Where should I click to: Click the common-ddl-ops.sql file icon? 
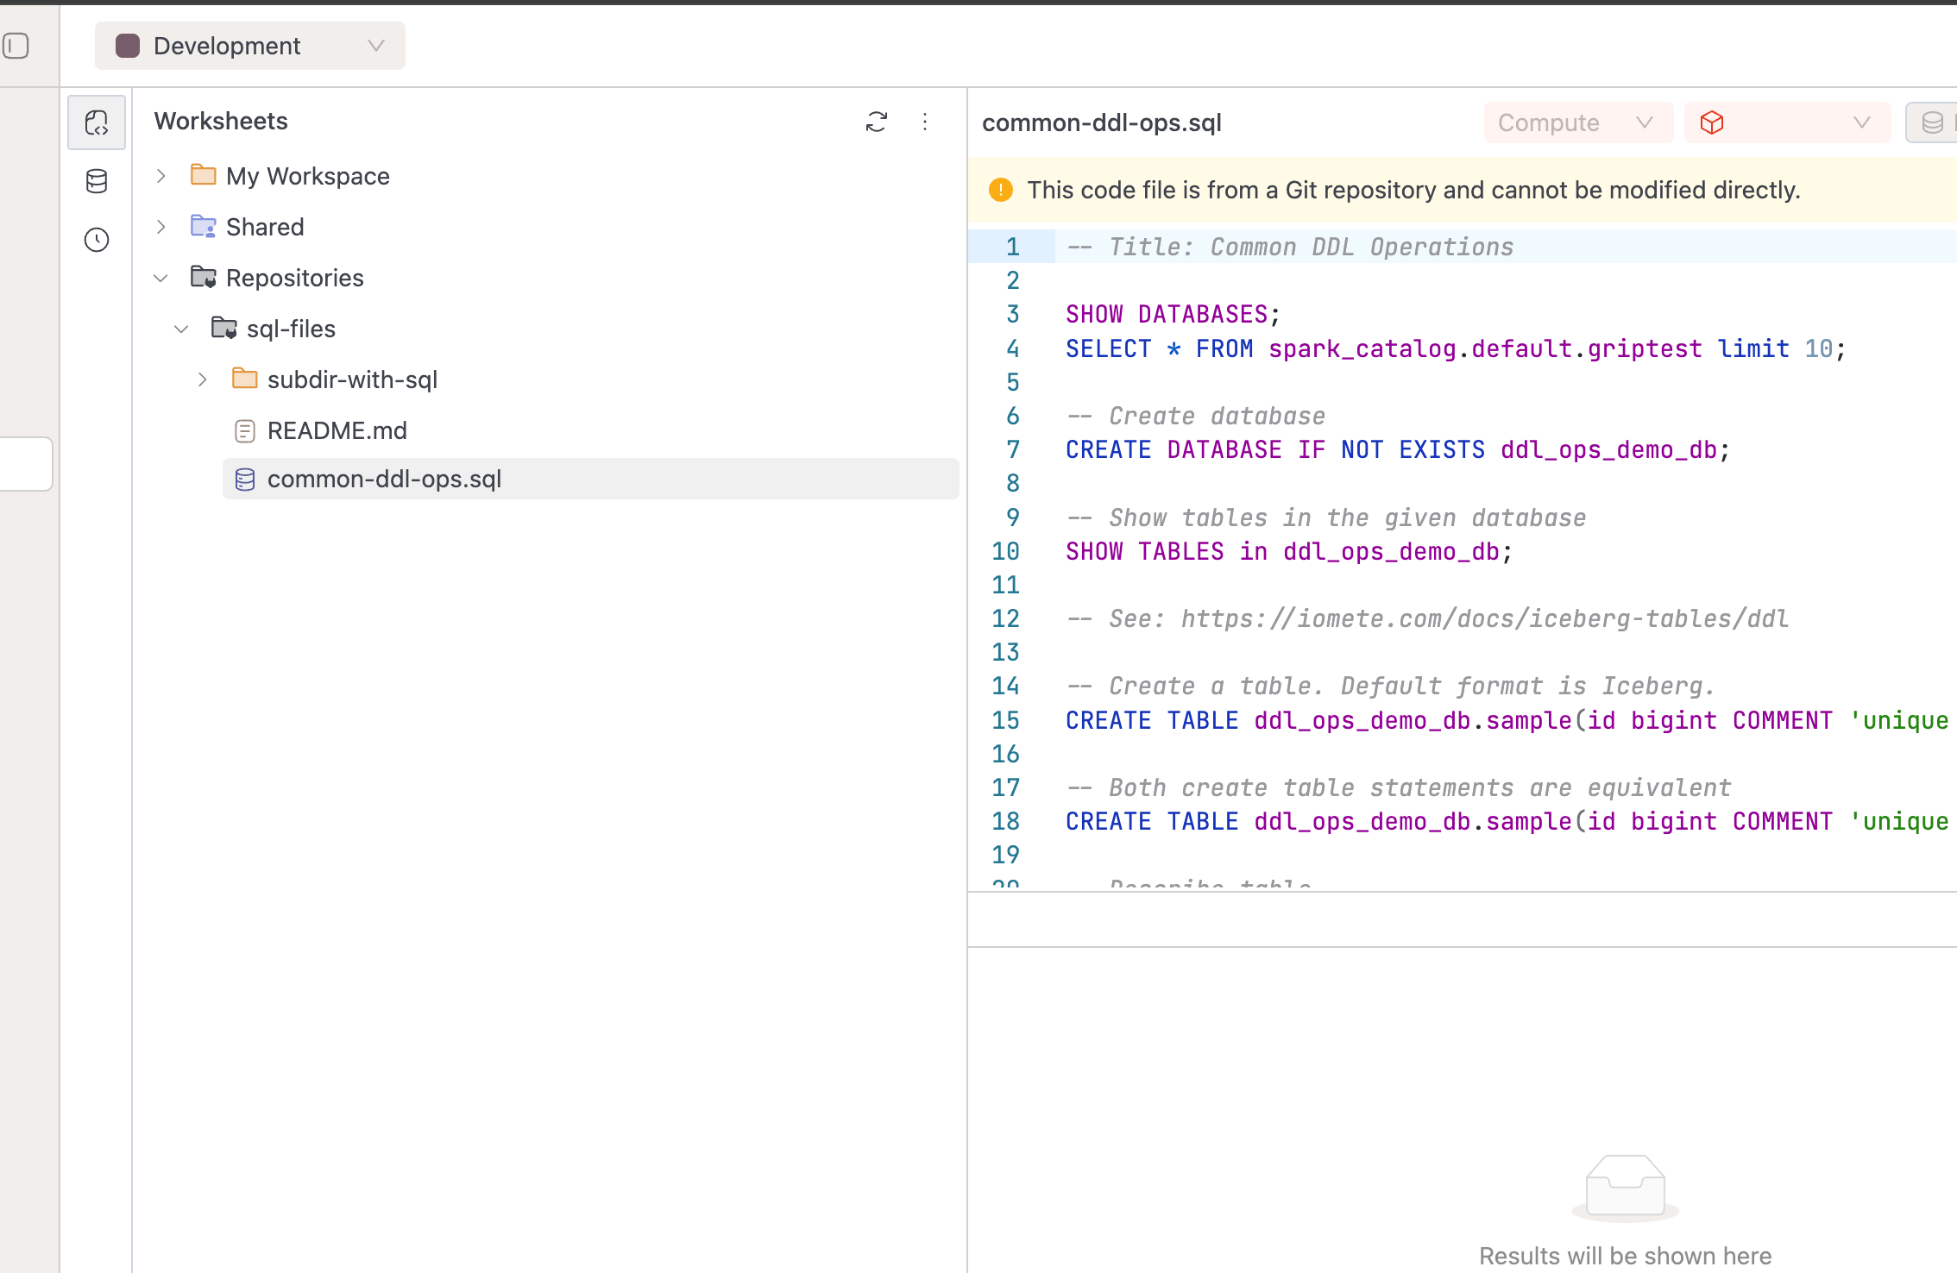(x=245, y=480)
